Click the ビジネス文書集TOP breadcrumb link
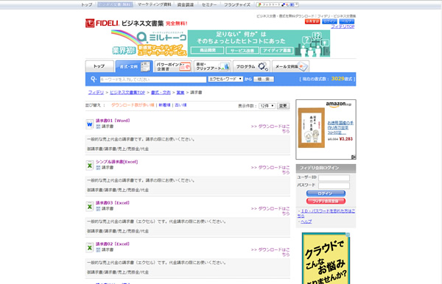Image resolution: width=442 pixels, height=284 pixels. [127, 92]
